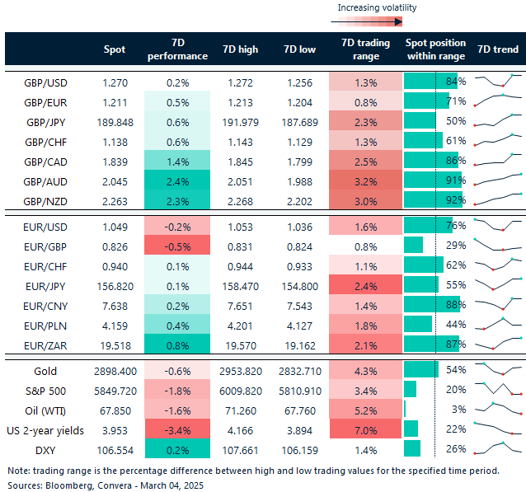Click Oil (WTI) performance cell -1.6%
Image resolution: width=526 pixels, height=492 pixels.
177,409
